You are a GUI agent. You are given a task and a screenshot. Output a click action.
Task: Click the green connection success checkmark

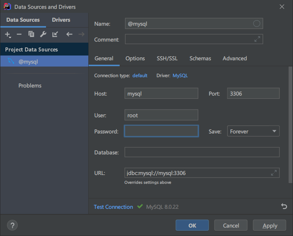coord(140,206)
